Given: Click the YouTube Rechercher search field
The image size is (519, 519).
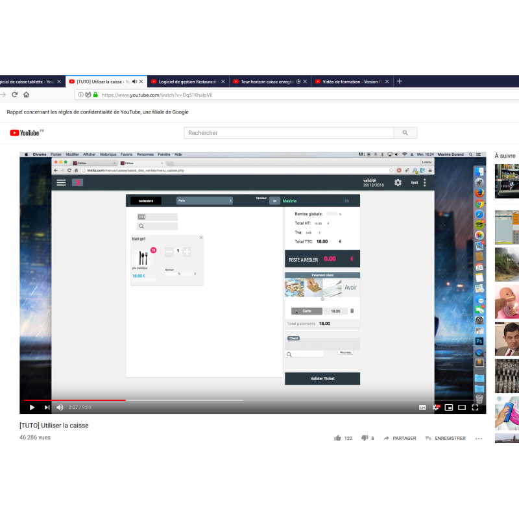Looking at the screenshot, I should (285, 132).
